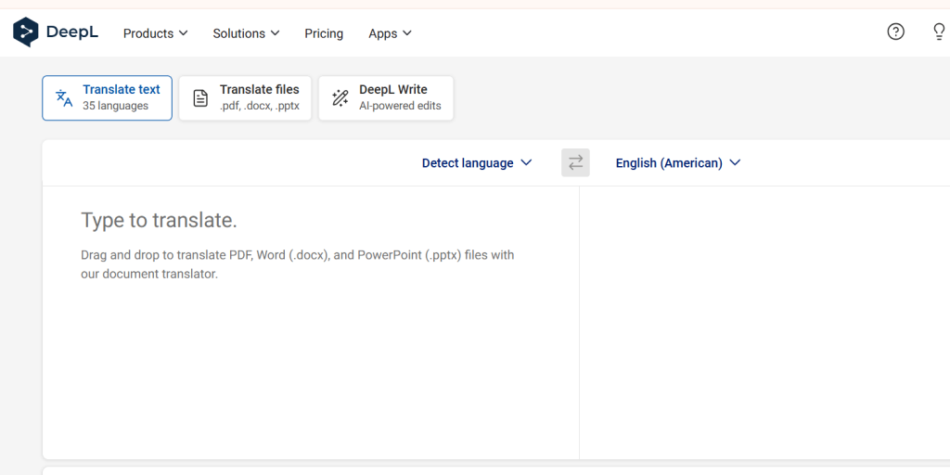
Task: Go to the Pricing page
Action: (x=324, y=33)
